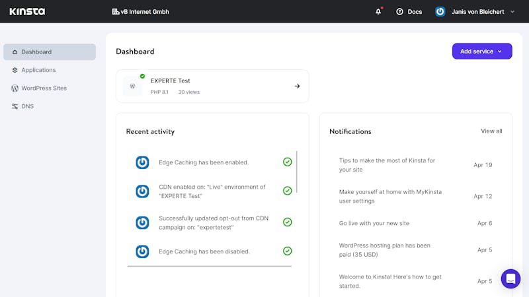Click 'Edge Caching has been enabled.' text

click(x=204, y=162)
